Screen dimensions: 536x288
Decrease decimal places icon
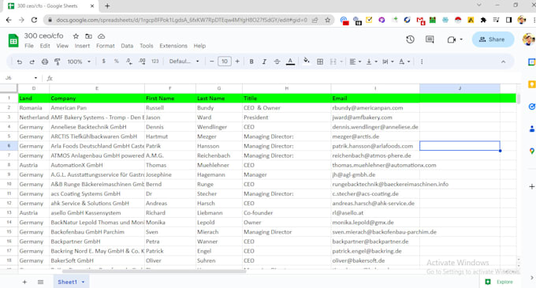(128, 62)
